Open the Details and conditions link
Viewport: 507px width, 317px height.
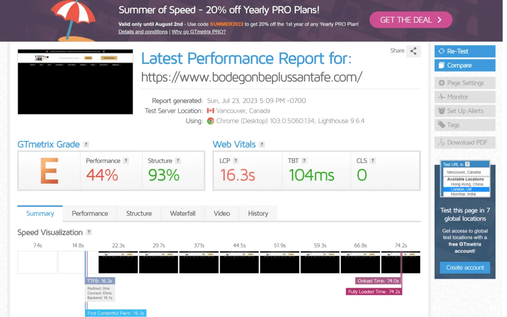click(143, 31)
